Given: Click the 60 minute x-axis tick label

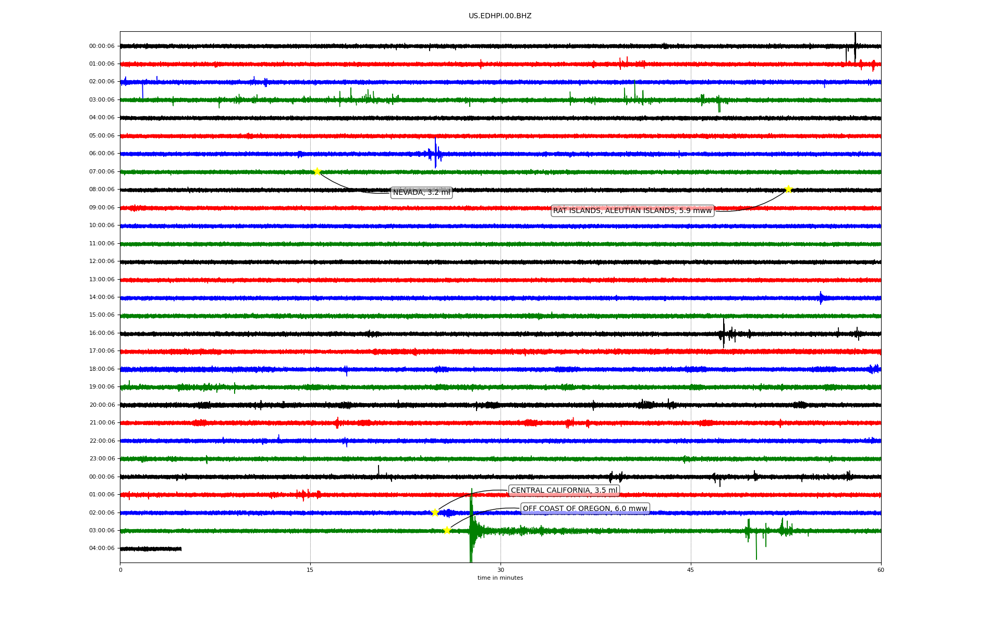Looking at the screenshot, I should tap(880, 570).
